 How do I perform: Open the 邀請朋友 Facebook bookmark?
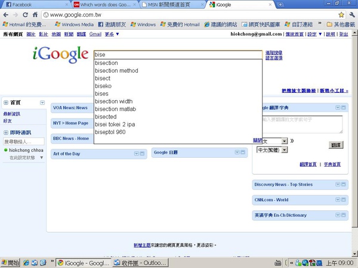pos(112,24)
